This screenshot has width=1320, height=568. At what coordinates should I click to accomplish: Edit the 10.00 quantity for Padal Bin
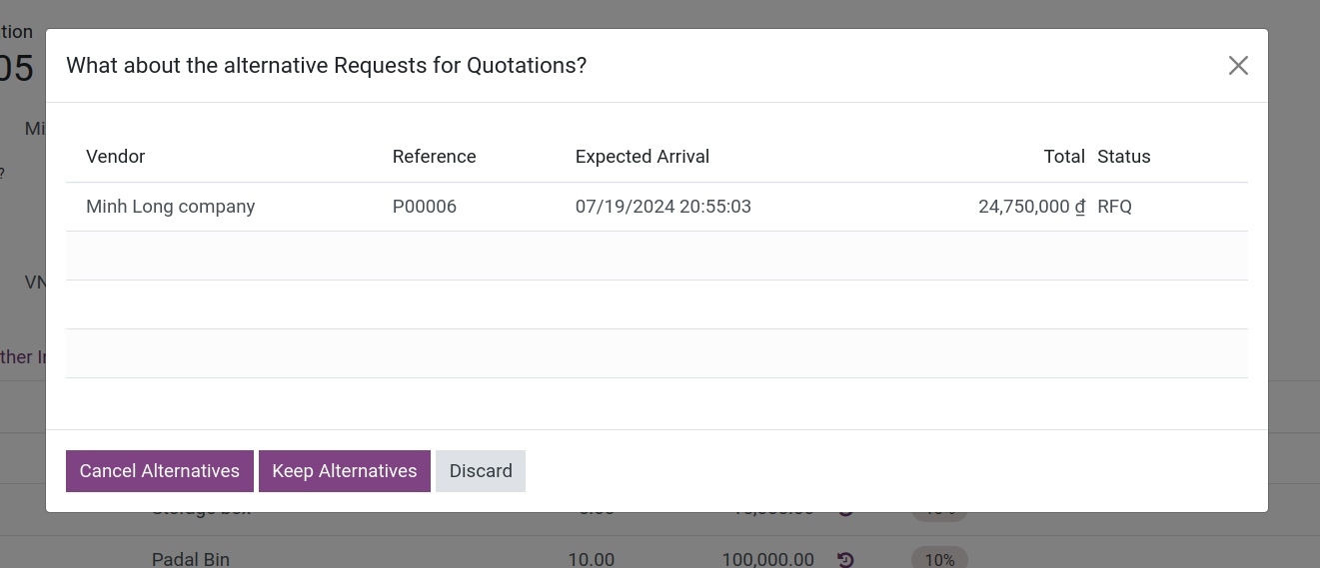(592, 559)
